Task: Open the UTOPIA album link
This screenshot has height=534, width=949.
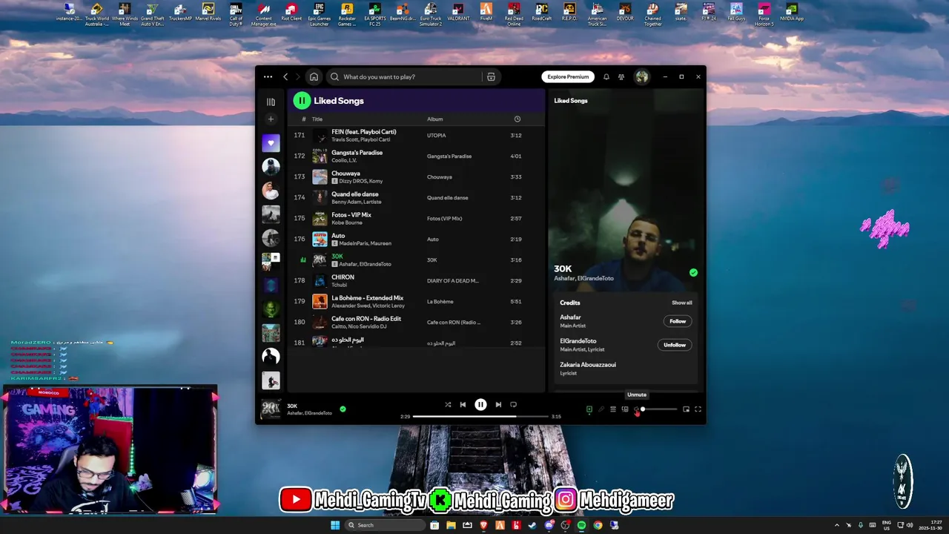Action: 437,136
